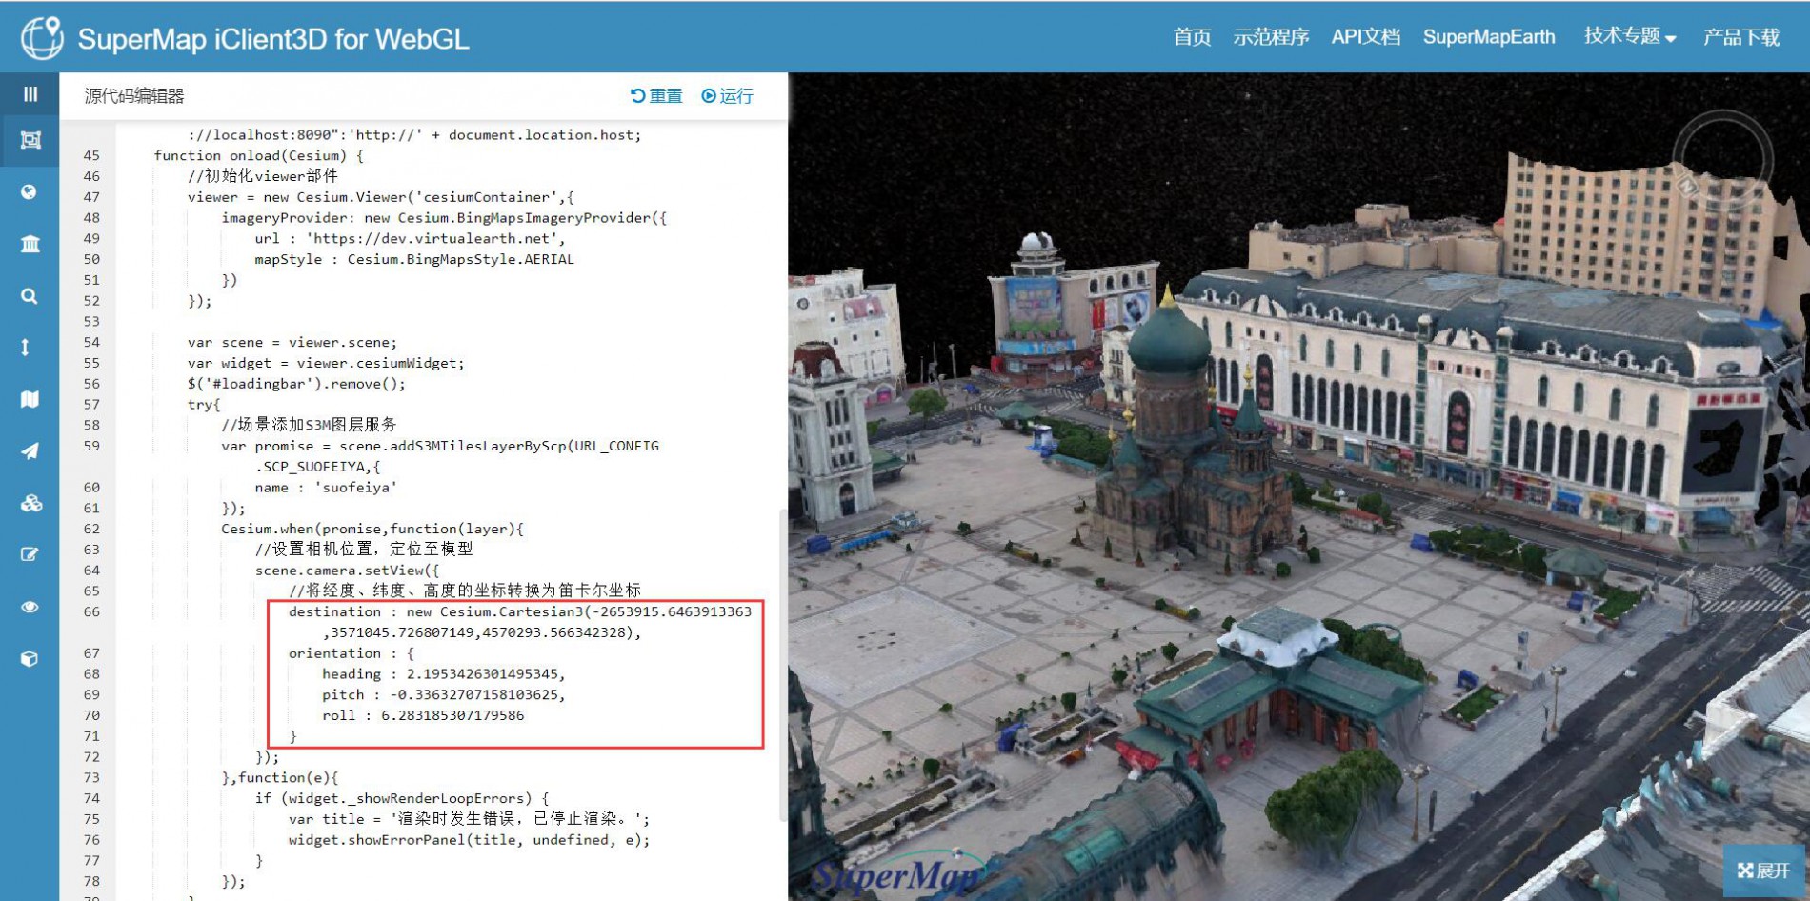Screen dimensions: 1810x901
Task: Click the pitch value -0.33632707158103625
Action: [473, 695]
